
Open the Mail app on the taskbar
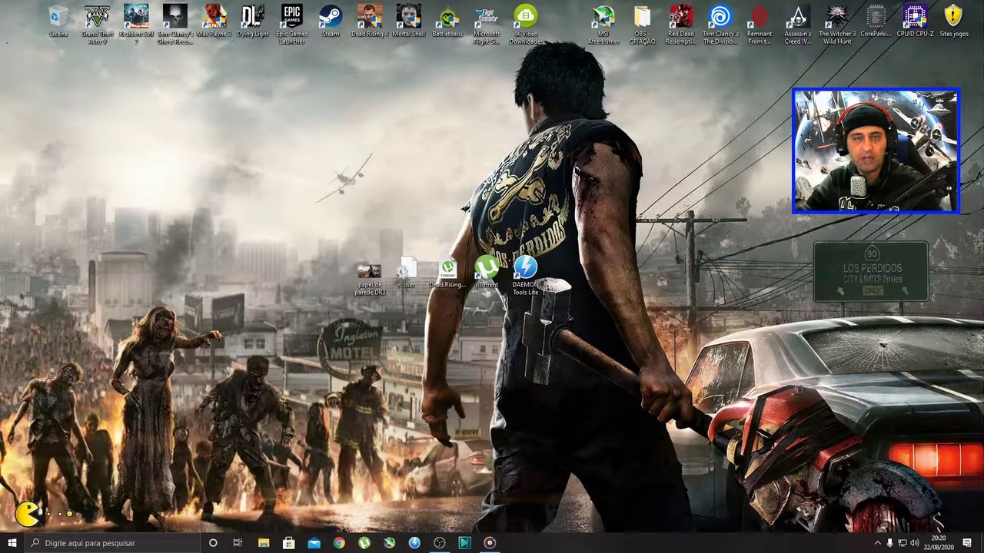click(314, 543)
